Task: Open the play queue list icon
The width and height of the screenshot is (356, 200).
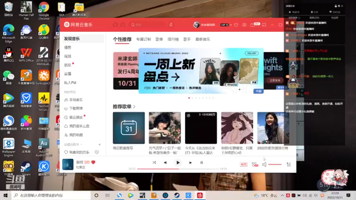Action: click(288, 164)
